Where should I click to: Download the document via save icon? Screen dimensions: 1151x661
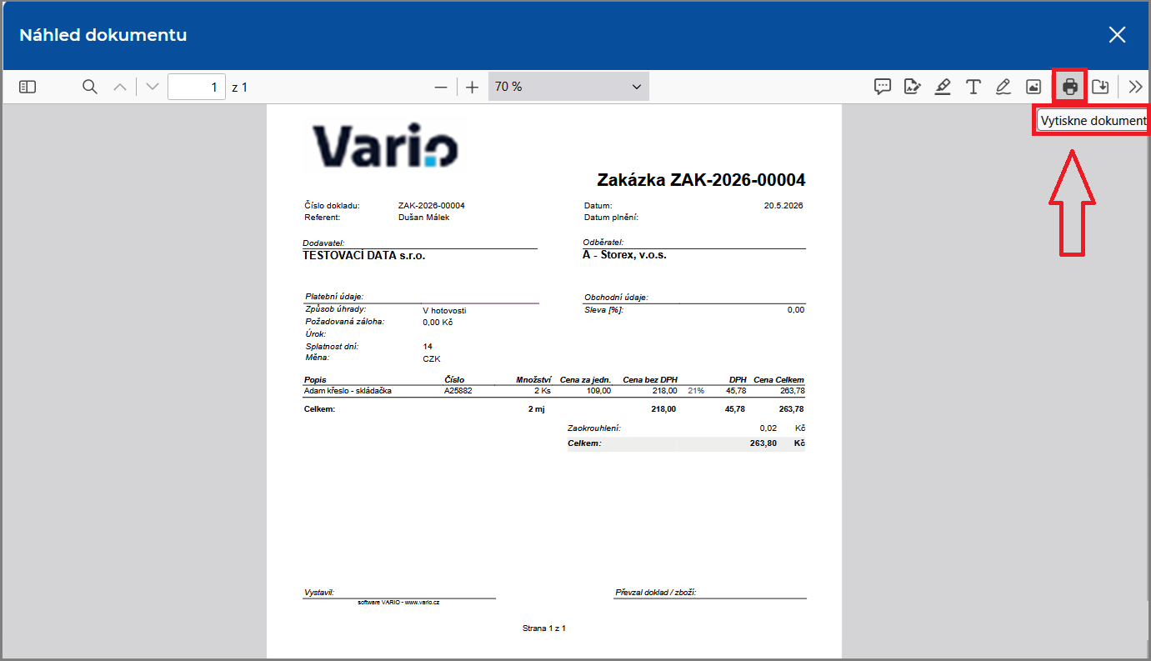pos(1100,87)
